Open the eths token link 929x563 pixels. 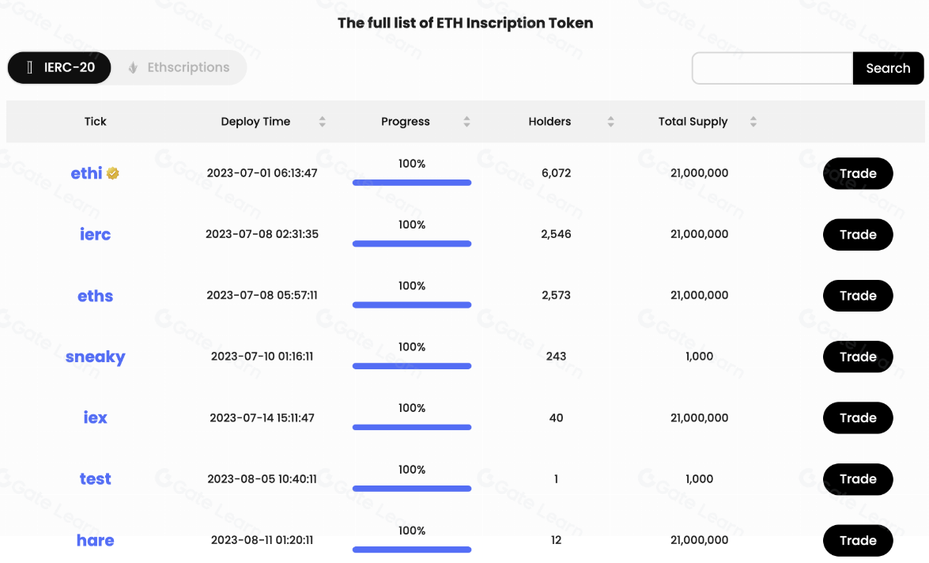(95, 296)
